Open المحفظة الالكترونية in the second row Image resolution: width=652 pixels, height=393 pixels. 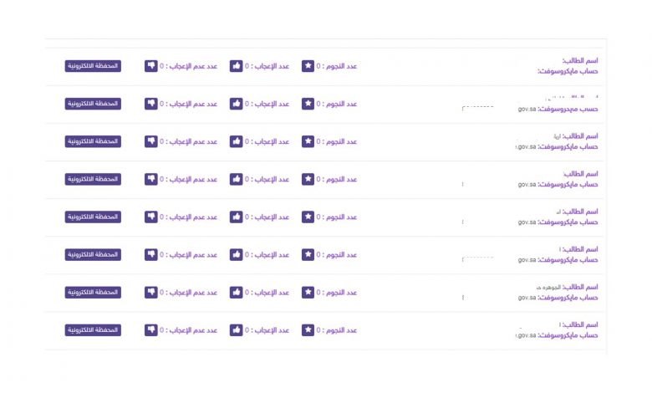93,104
